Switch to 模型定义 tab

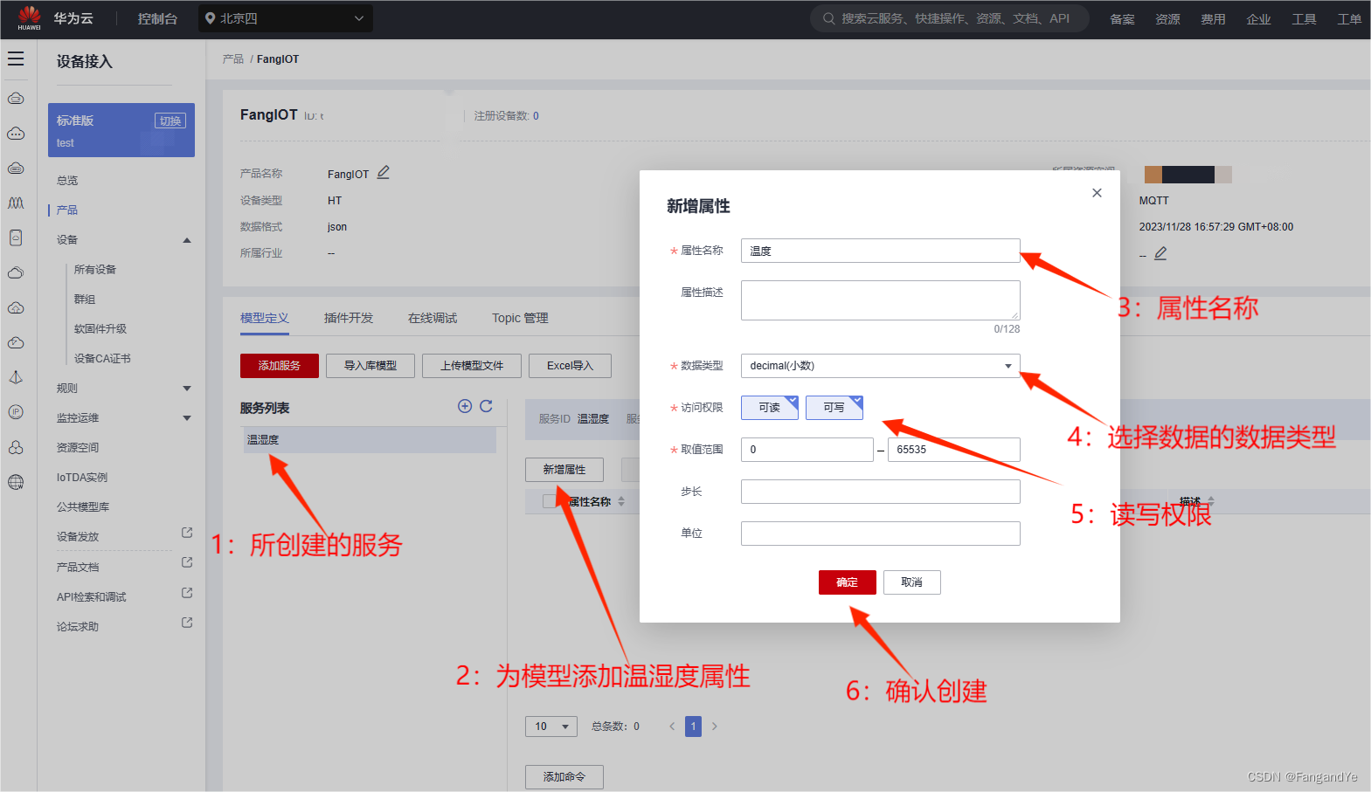(x=265, y=318)
